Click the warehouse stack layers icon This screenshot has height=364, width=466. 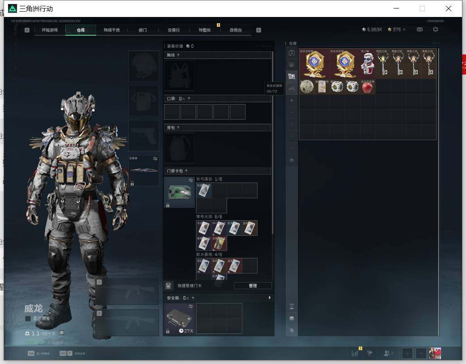(292, 318)
